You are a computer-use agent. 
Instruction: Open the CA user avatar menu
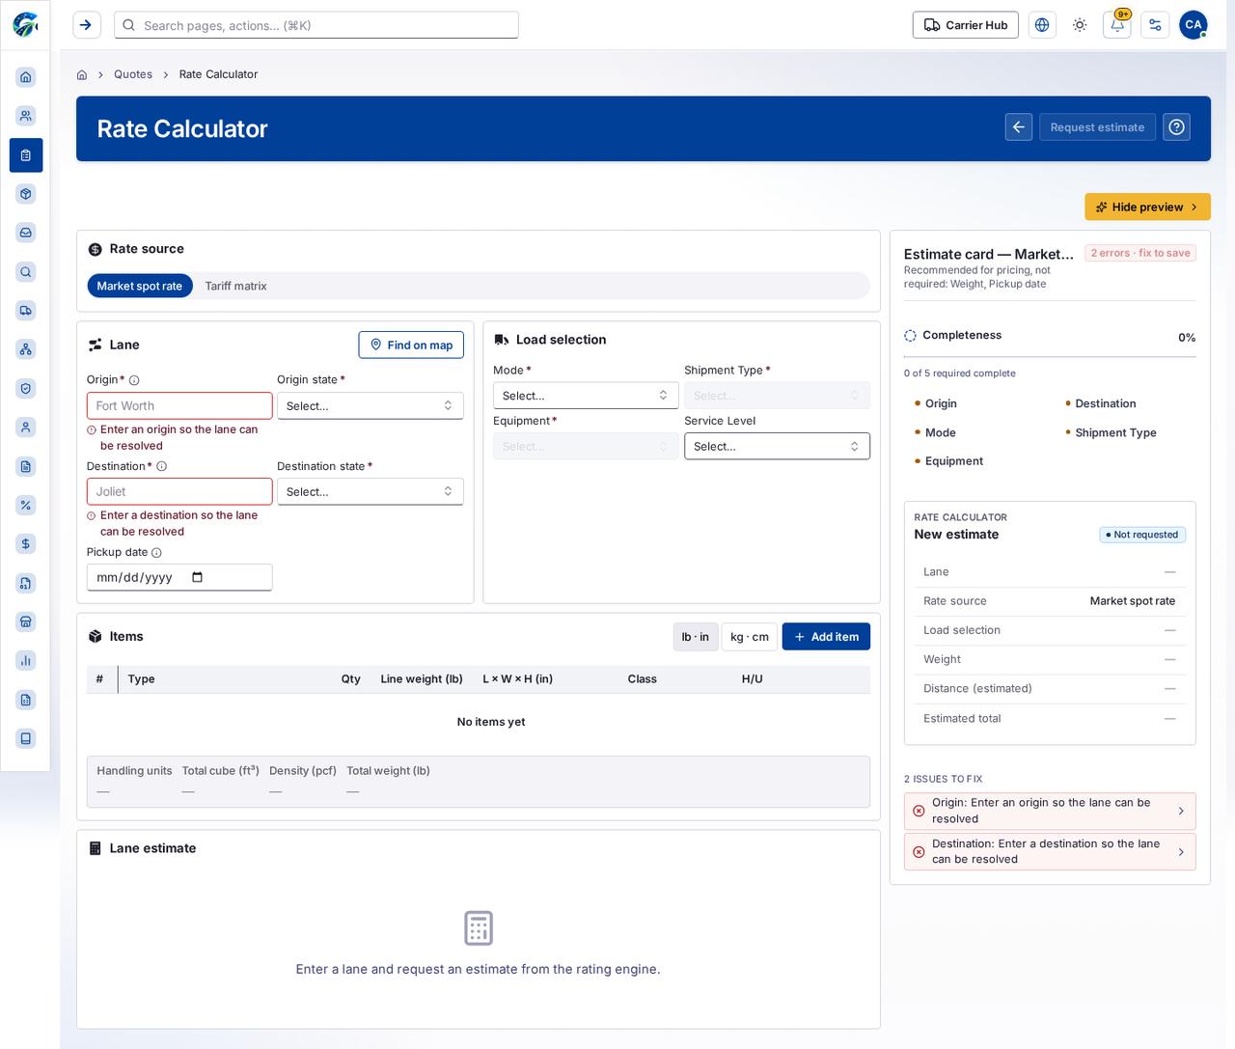click(1194, 25)
